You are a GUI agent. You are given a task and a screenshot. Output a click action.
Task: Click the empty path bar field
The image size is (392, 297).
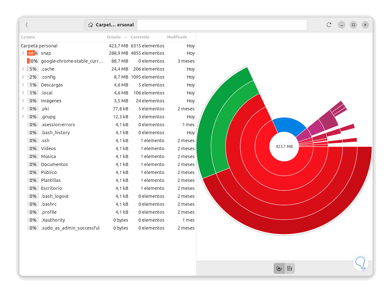[222, 25]
